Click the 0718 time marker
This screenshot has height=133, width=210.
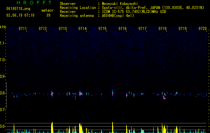(163, 28)
